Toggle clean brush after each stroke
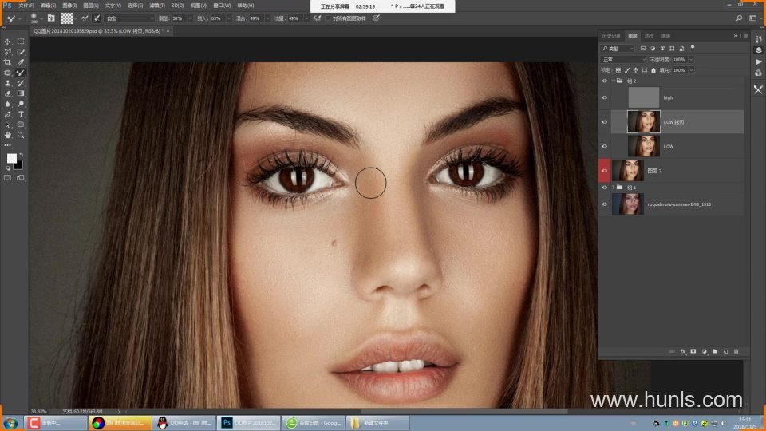The width and height of the screenshot is (766, 431). pos(97,18)
